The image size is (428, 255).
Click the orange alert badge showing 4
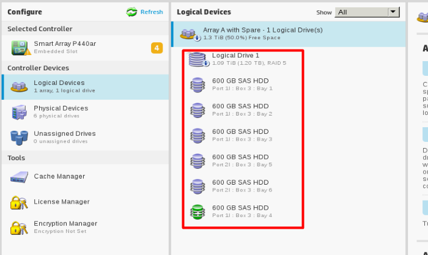157,48
